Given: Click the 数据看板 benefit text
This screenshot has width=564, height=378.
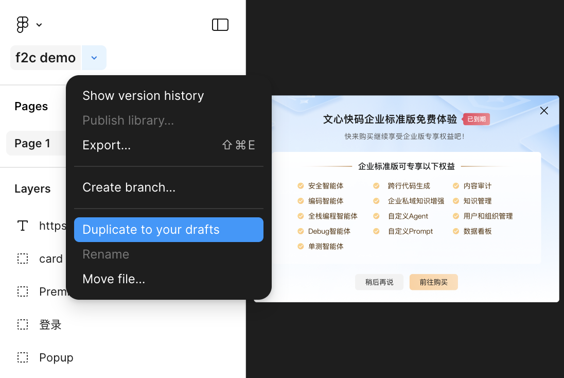Looking at the screenshot, I should coord(478,231).
